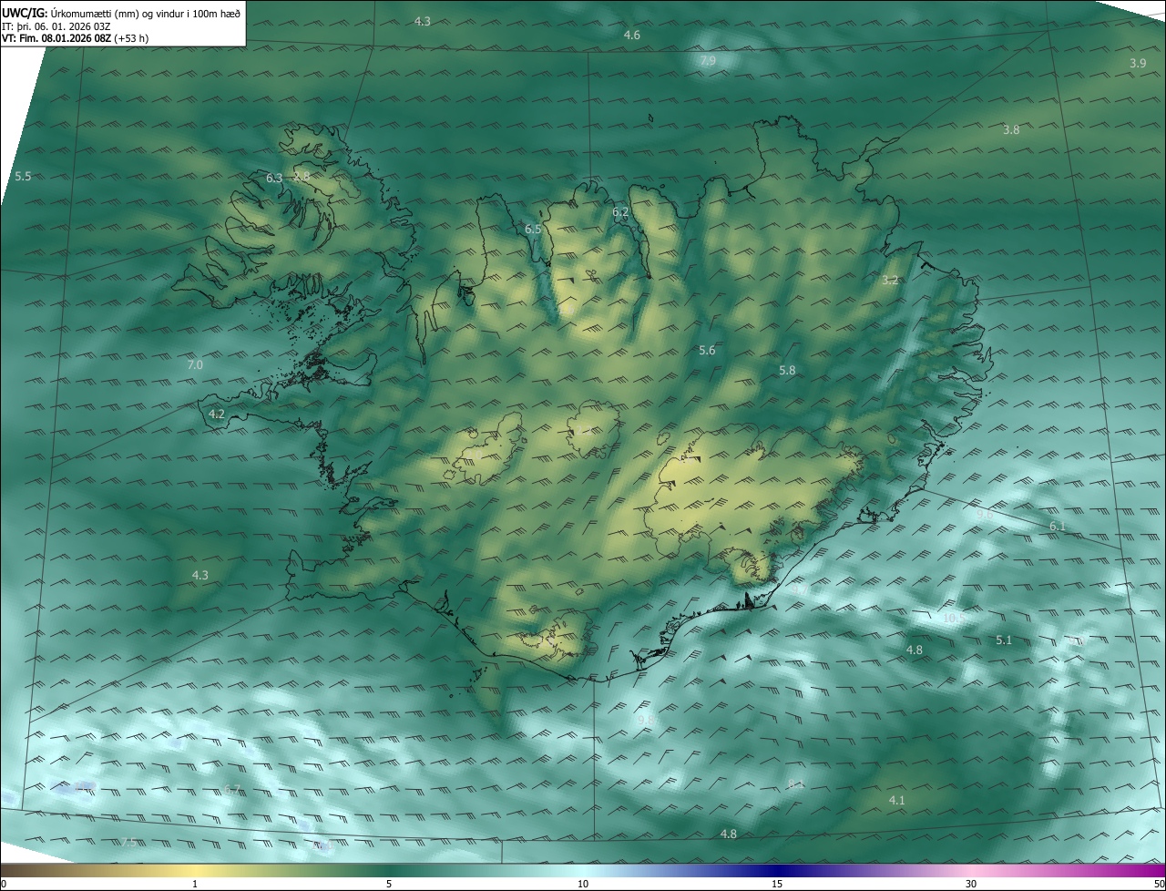Image resolution: width=1166 pixels, height=891 pixels.
Task: Click the 9.6 value label
Action: pyautogui.click(x=985, y=515)
